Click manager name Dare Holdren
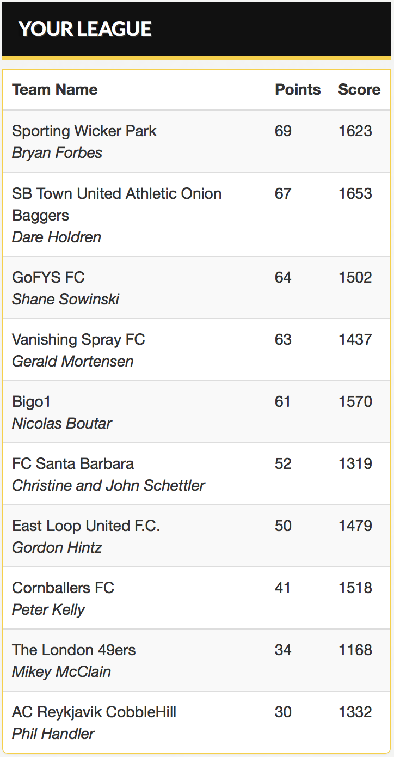Viewport: 394px width, 757px height. (x=57, y=237)
